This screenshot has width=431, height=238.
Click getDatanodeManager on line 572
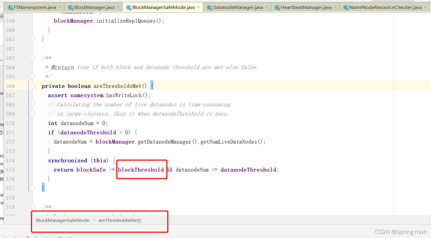point(164,142)
